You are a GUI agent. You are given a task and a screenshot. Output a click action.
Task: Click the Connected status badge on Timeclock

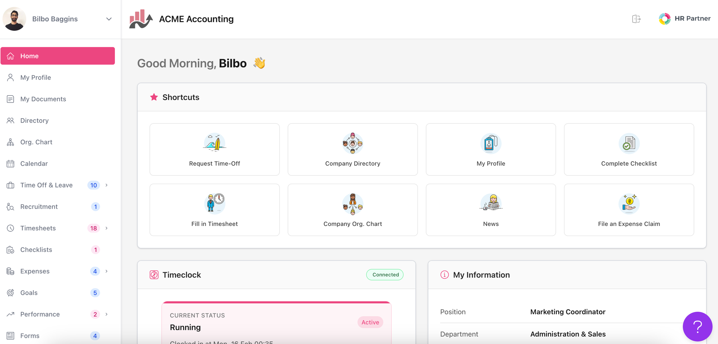tap(385, 275)
